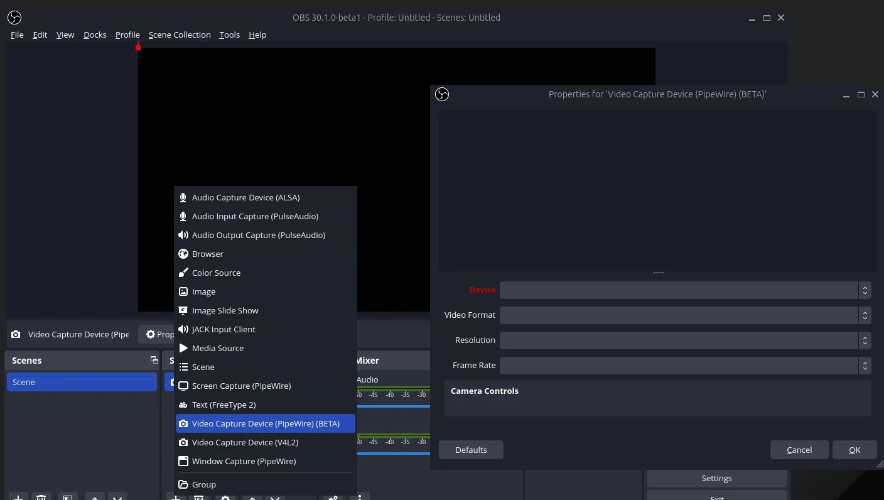This screenshot has height=500, width=884.
Task: Confirm properties with OK
Action: [x=854, y=450]
